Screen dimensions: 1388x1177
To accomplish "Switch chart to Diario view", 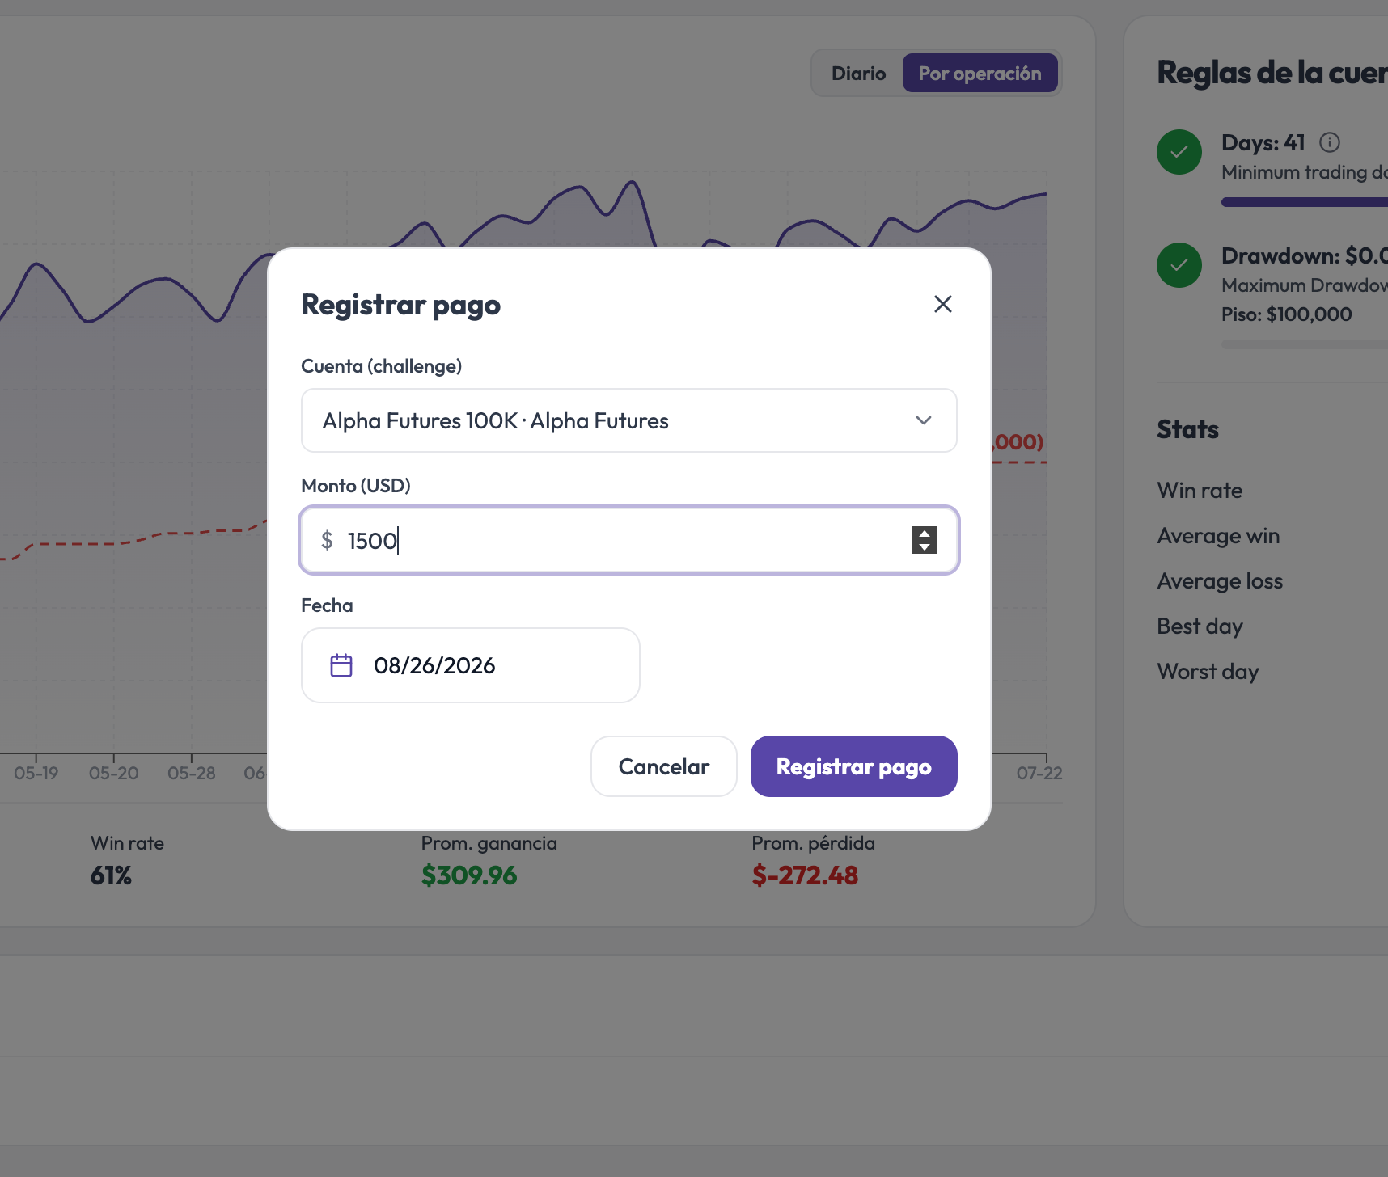I will (x=858, y=74).
